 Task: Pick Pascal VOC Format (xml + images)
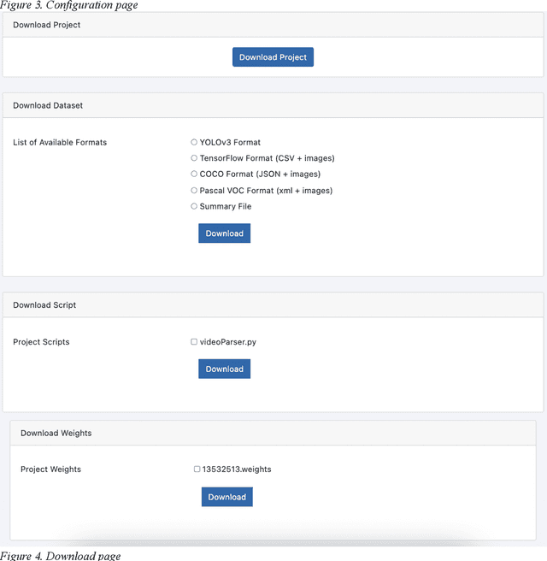(x=194, y=191)
